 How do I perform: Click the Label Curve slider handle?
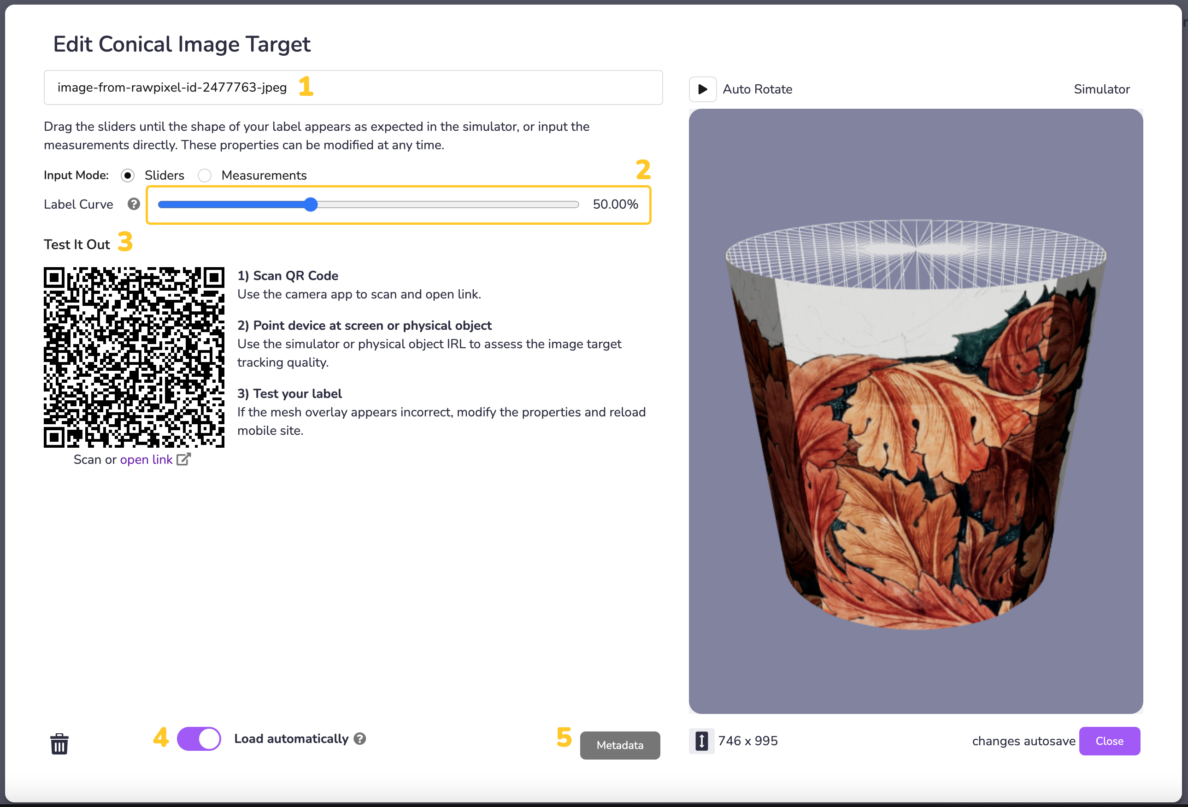point(311,205)
